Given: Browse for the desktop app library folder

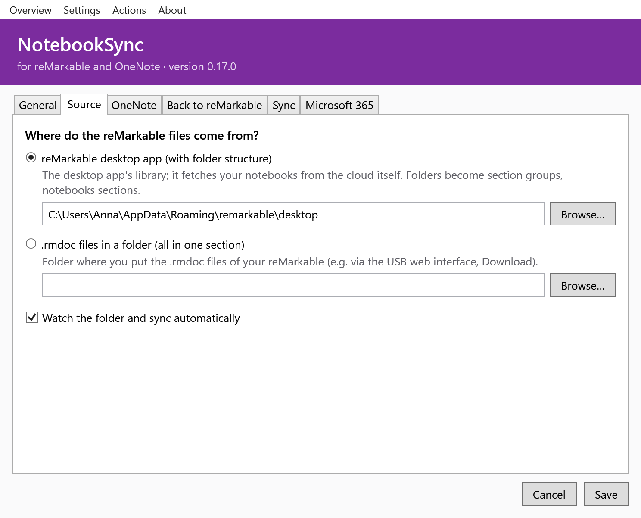Looking at the screenshot, I should [582, 214].
